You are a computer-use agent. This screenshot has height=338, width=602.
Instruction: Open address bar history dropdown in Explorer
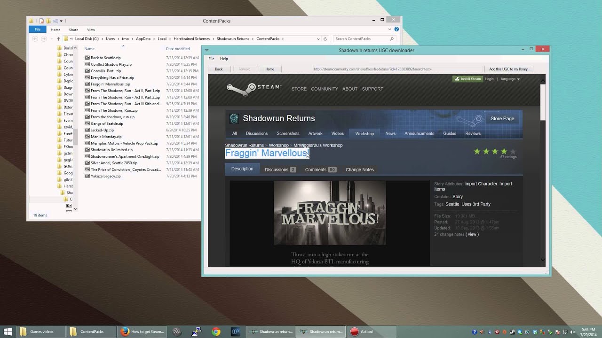click(x=317, y=39)
